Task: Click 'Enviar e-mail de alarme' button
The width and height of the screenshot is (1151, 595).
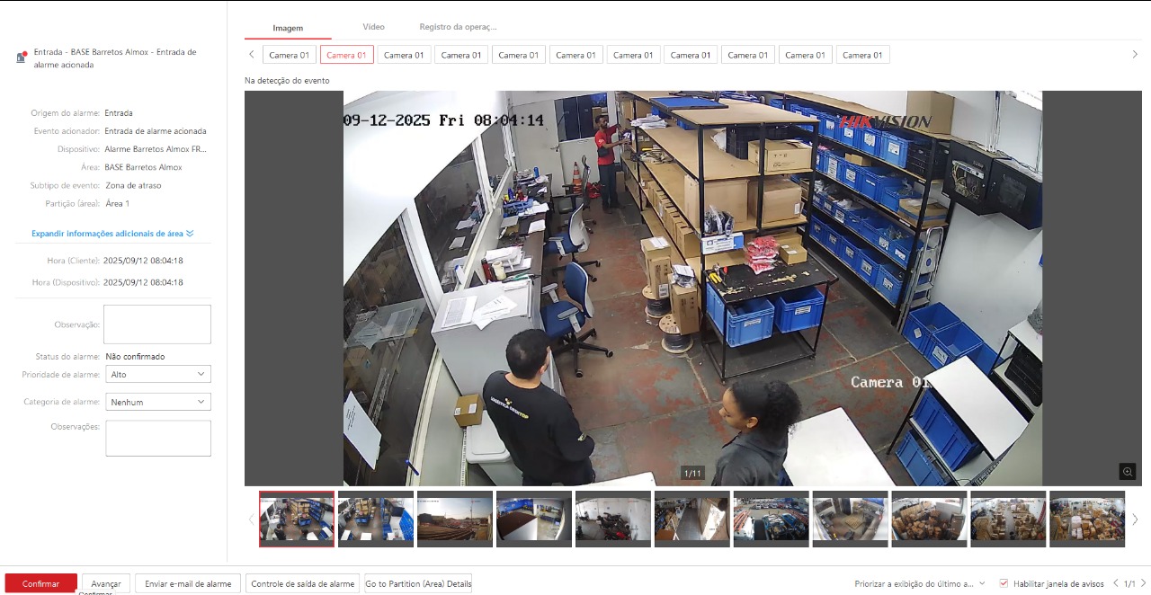Action: [188, 583]
